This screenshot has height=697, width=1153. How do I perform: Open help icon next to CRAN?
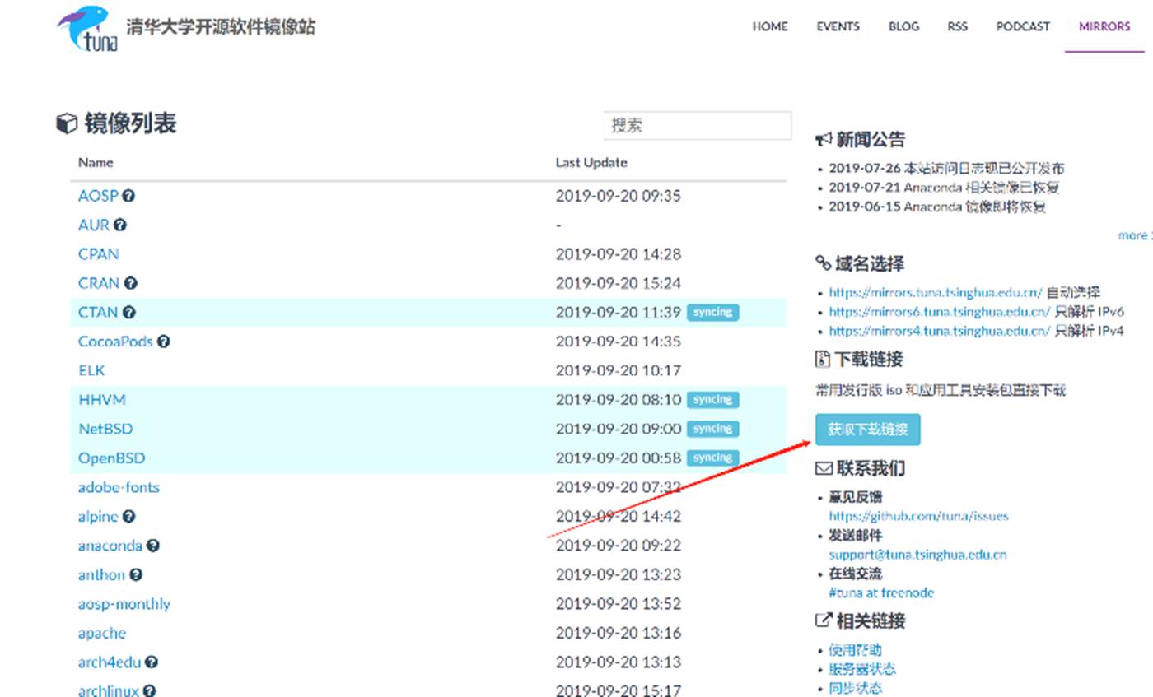click(x=131, y=283)
